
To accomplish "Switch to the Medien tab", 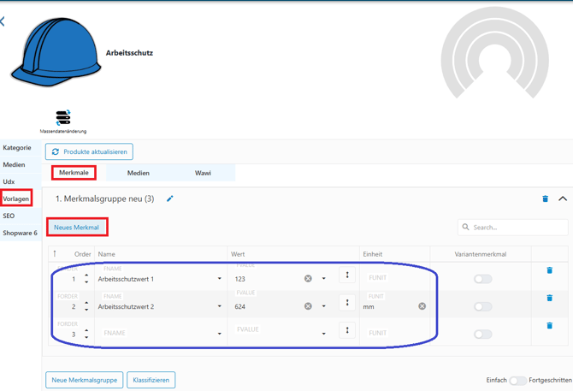I will [x=139, y=173].
